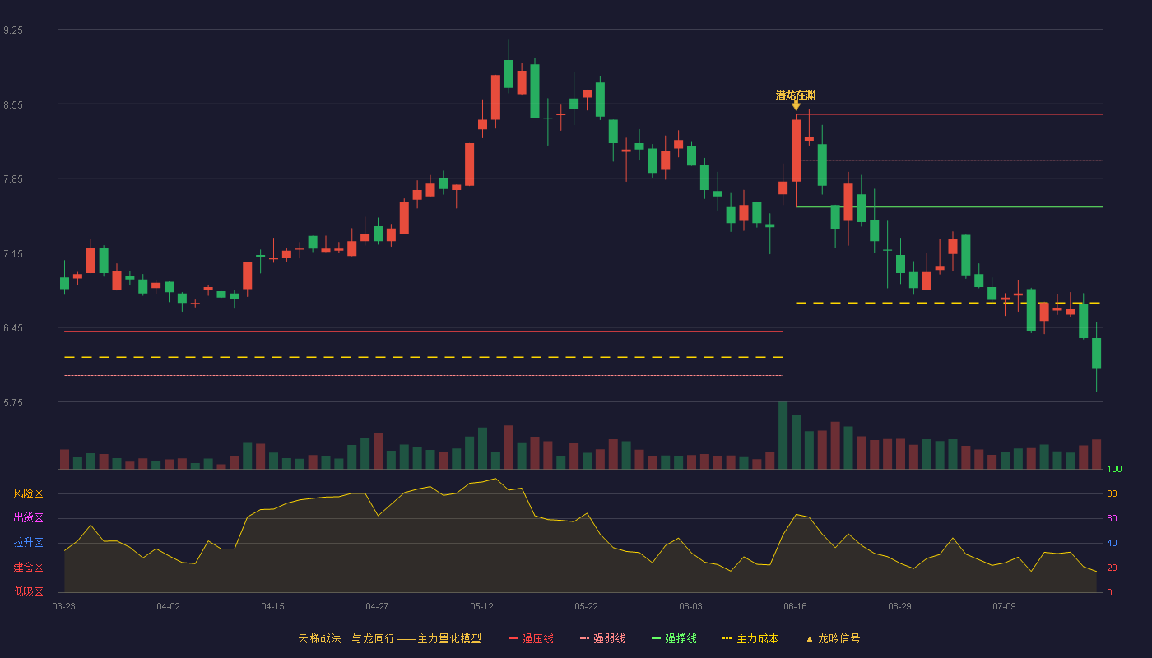Click the 06-29 date label
The height and width of the screenshot is (658, 1152).
point(900,606)
